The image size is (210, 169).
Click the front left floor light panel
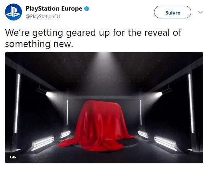click(43, 143)
